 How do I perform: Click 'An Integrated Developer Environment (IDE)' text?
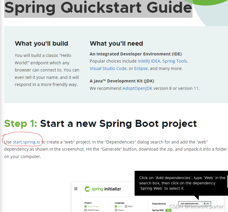coord(136,54)
